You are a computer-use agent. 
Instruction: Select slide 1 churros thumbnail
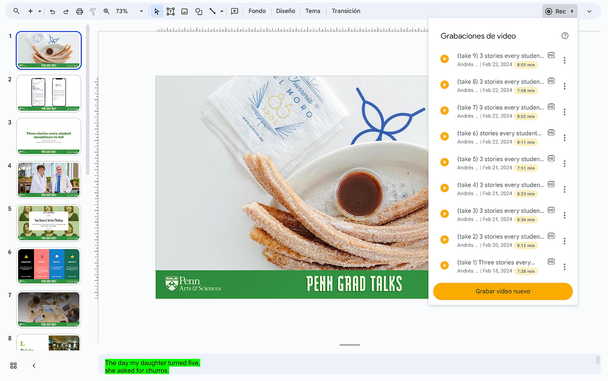[49, 50]
